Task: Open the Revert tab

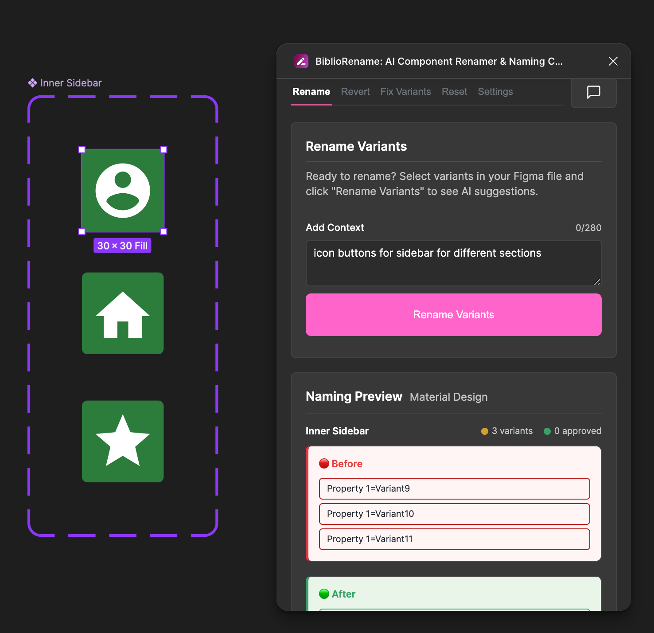Action: (x=355, y=92)
